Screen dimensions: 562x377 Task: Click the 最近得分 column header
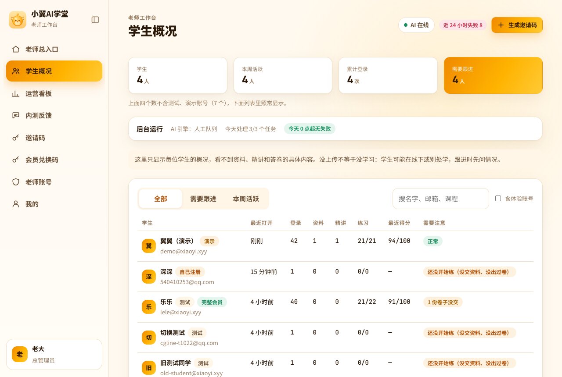point(399,223)
